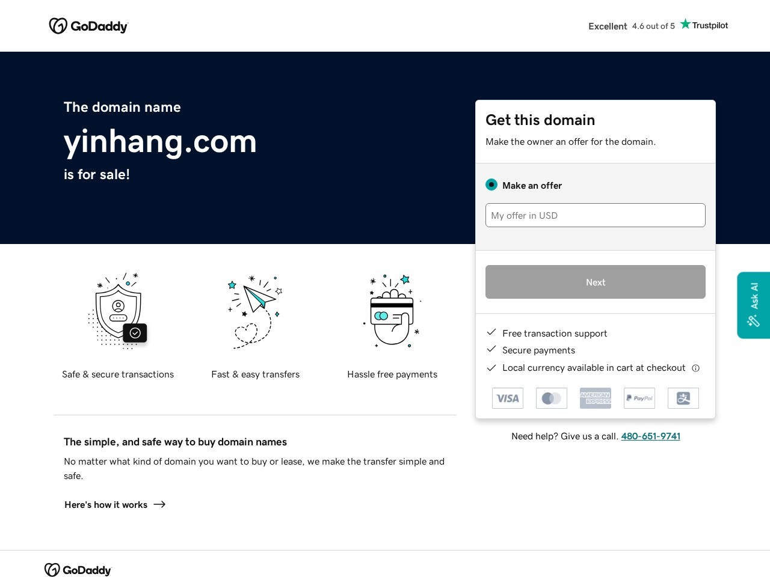Image resolution: width=770 pixels, height=577 pixels.
Task: Click the PayPal payment icon
Action: coord(639,398)
